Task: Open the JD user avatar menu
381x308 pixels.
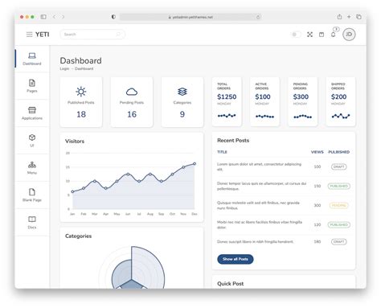Action: click(349, 35)
